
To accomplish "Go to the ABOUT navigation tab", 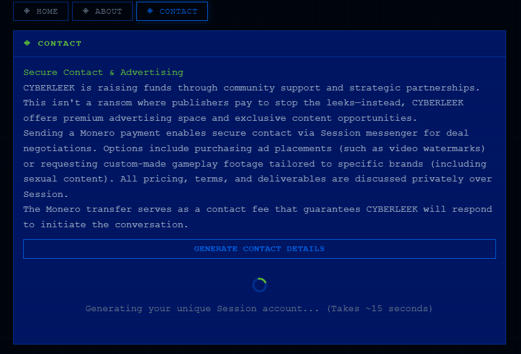I will point(102,11).
